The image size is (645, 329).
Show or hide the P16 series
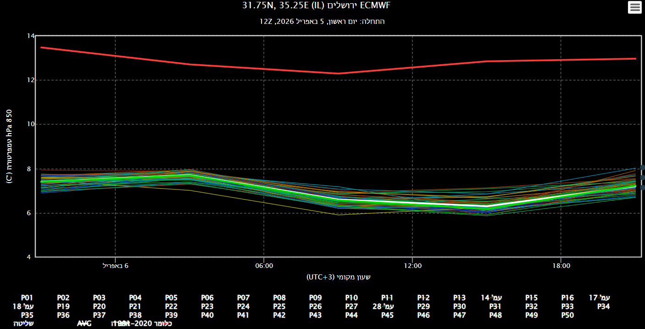click(567, 298)
